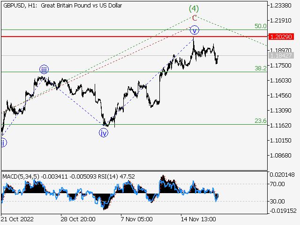This screenshot has height=225, width=300.
Task: Click the grey 1.18427 current price tag
Action: tap(281, 55)
